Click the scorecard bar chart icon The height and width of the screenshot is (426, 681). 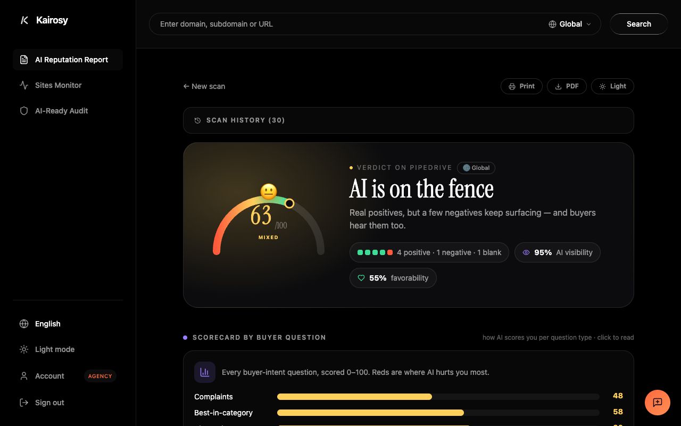205,372
